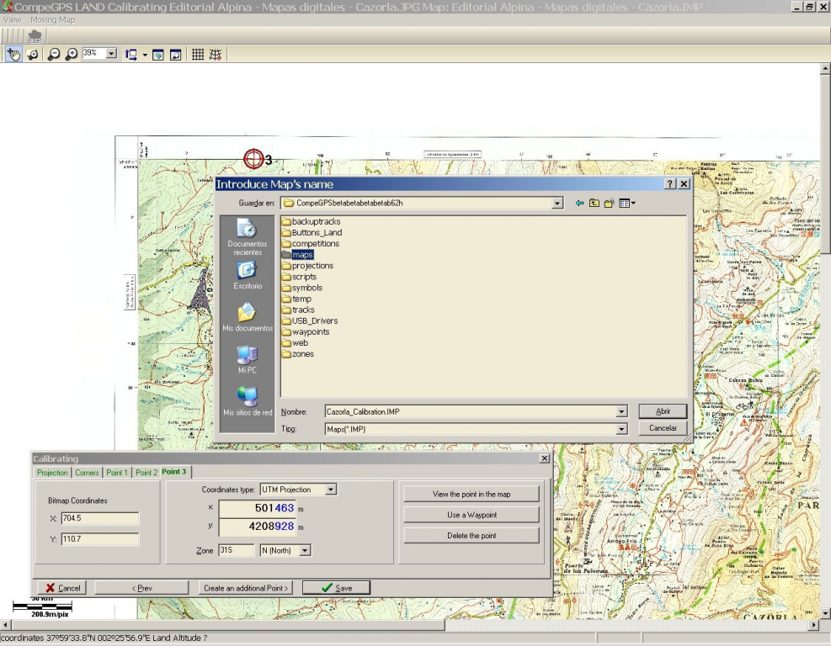Click the map viewer window with magnifier icon
The image size is (831, 646).
point(175,55)
